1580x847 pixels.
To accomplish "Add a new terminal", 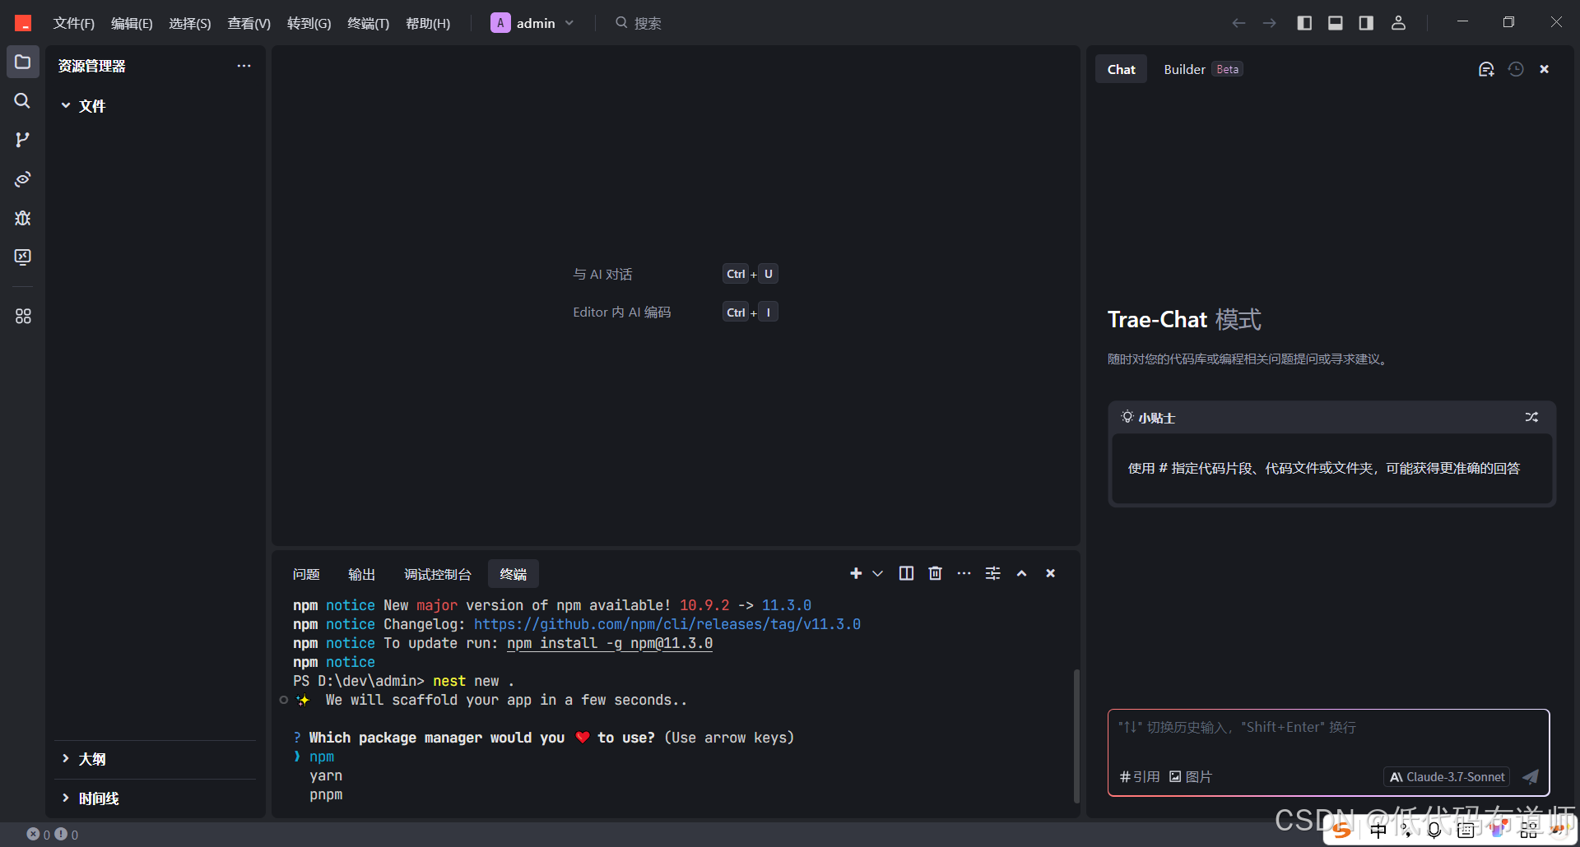I will pyautogui.click(x=856, y=573).
